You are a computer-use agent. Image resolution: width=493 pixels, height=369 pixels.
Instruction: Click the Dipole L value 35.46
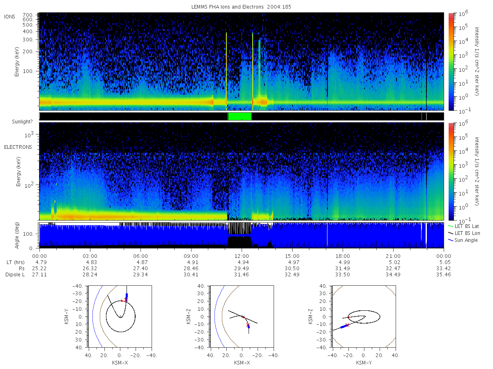(x=444, y=274)
